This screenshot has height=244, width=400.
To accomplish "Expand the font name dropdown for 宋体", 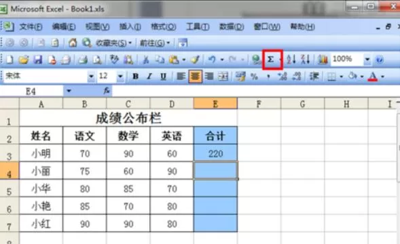I will (91, 76).
